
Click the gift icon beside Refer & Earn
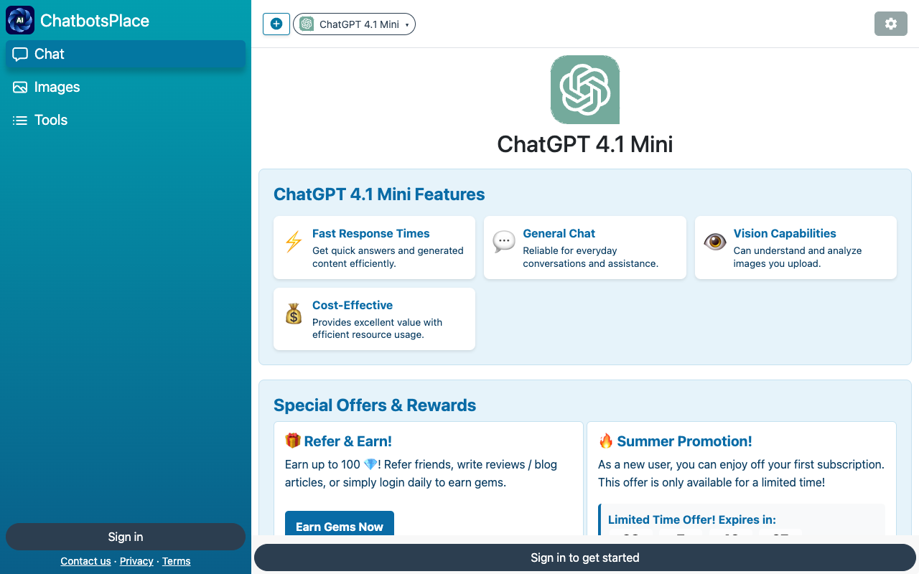(293, 441)
